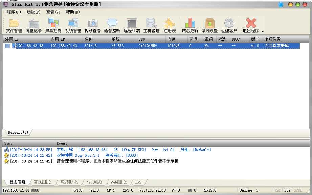Sort by 系统 column header
Screen dimensions: 312x195
pyautogui.click(x=123, y=39)
